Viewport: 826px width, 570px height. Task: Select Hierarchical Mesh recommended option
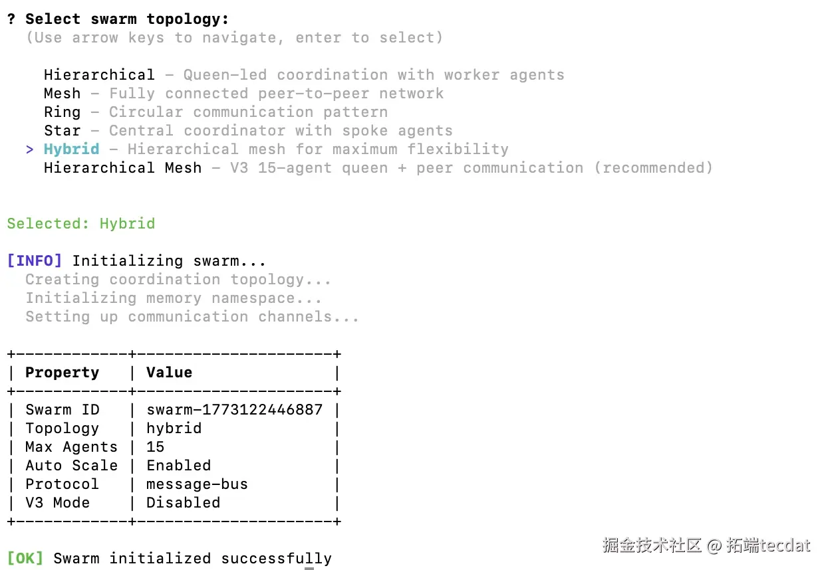click(x=122, y=168)
